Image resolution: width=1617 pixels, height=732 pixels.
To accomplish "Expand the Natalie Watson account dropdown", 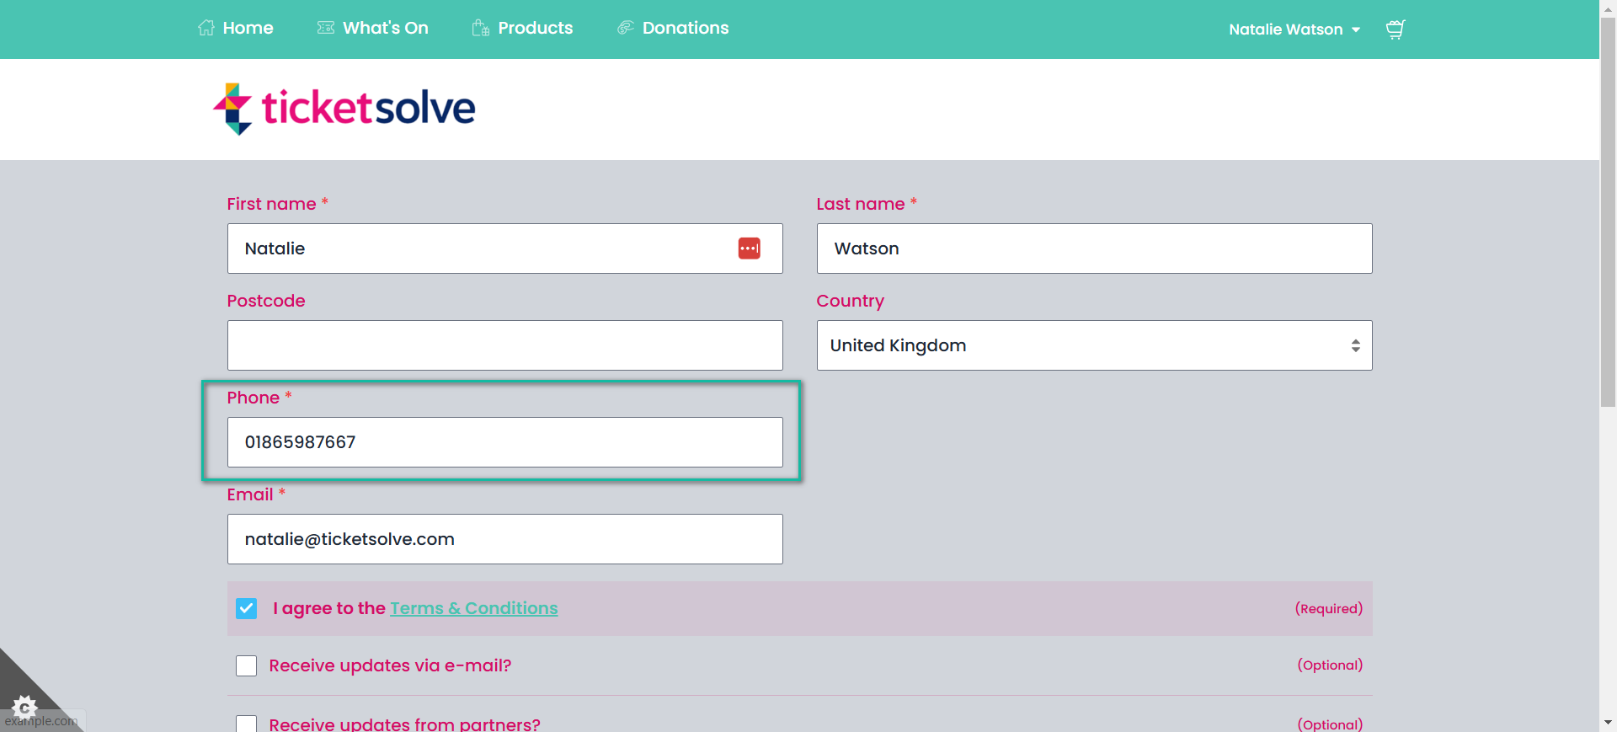I will [x=1294, y=29].
